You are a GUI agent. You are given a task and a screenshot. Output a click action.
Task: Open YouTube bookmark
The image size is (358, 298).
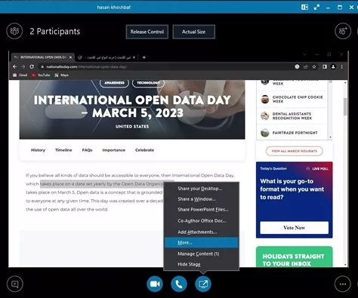(x=41, y=75)
